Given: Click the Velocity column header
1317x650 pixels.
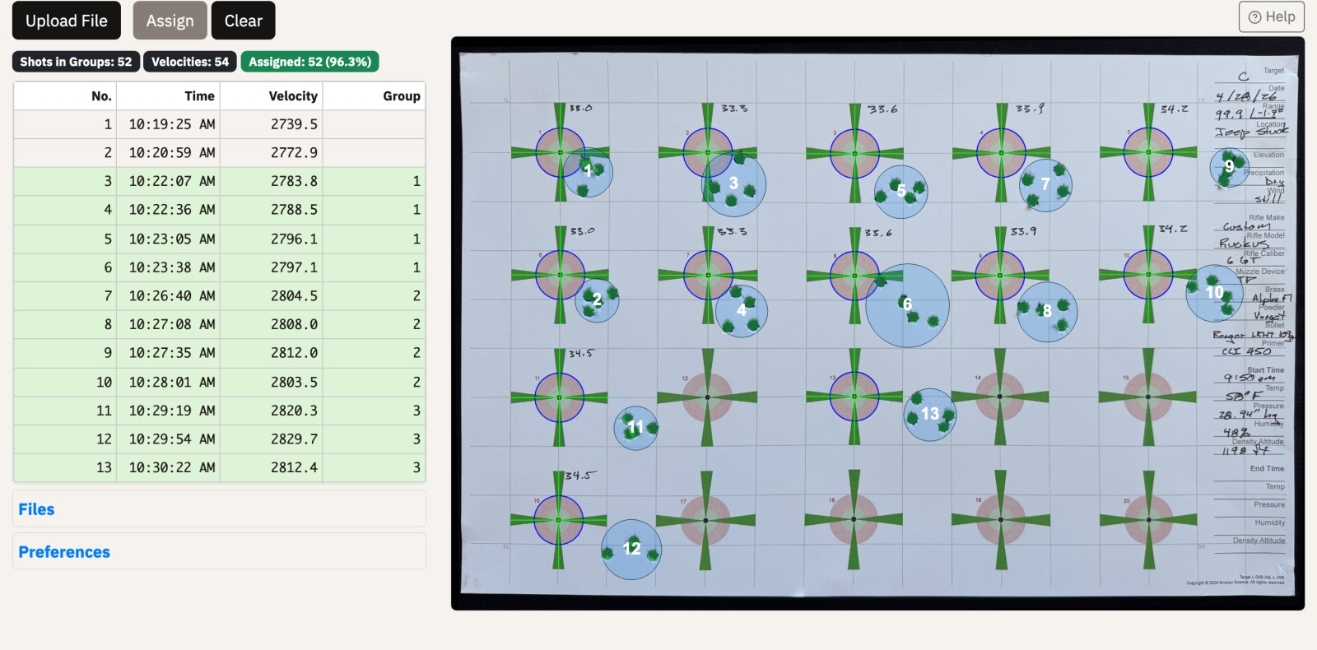Looking at the screenshot, I should click(x=271, y=96).
